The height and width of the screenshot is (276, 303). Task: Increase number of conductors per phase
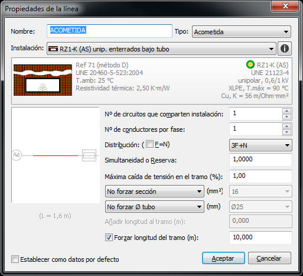point(286,126)
